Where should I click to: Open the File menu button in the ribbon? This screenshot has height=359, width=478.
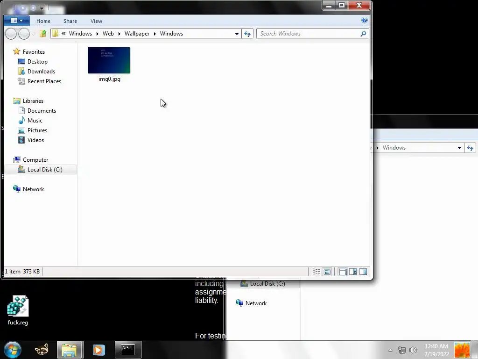17,21
